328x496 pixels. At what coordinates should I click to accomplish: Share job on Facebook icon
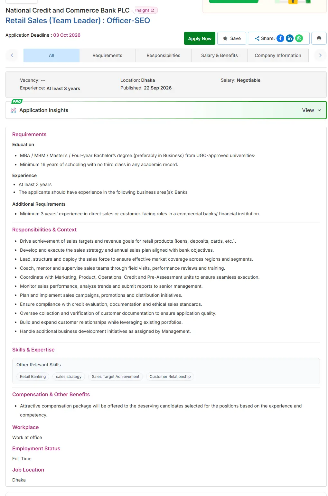pyautogui.click(x=280, y=38)
